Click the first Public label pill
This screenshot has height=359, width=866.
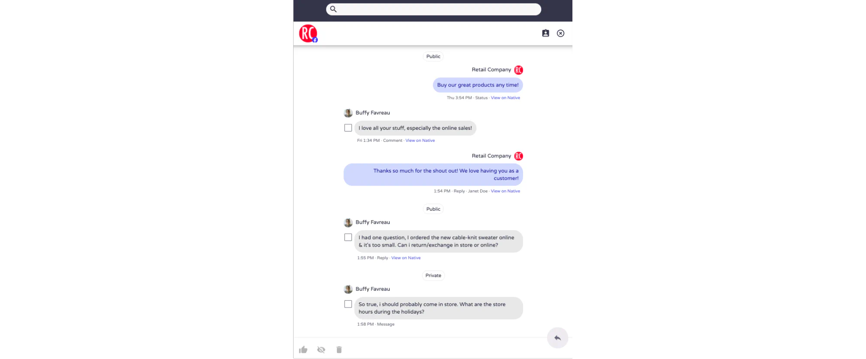(433, 56)
